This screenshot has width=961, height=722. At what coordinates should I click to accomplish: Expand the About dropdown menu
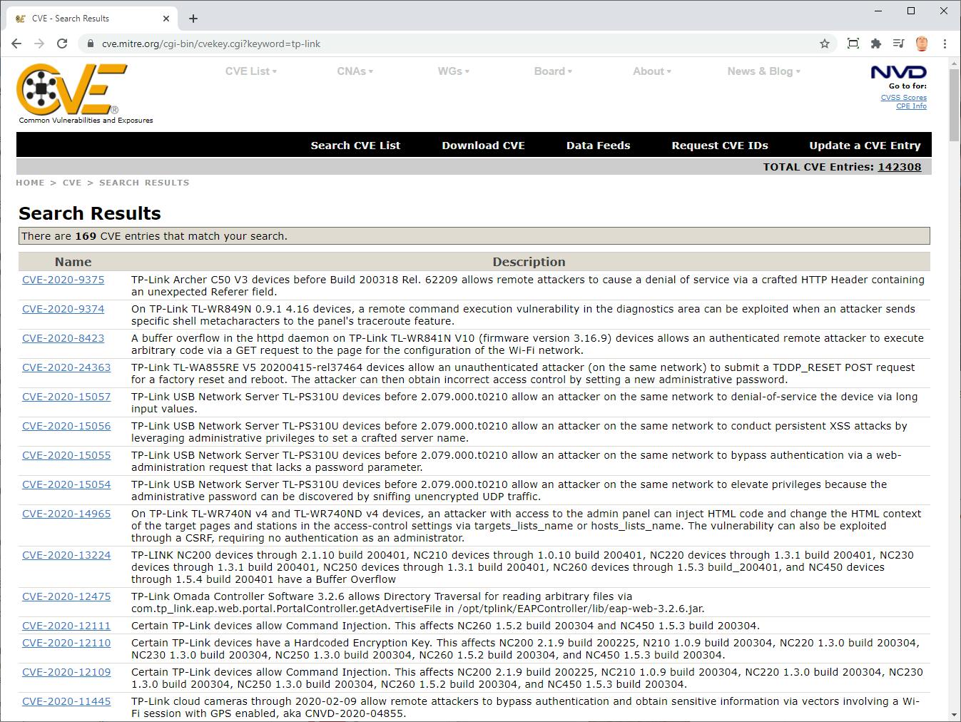pos(651,71)
